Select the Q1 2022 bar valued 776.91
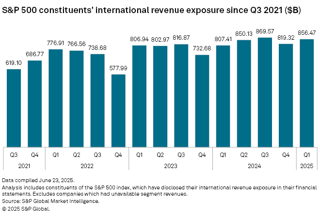Screen dimensions: 320x217 tap(56, 98)
